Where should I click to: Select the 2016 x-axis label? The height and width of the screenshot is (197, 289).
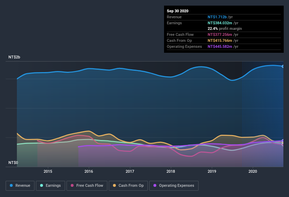point(89,171)
